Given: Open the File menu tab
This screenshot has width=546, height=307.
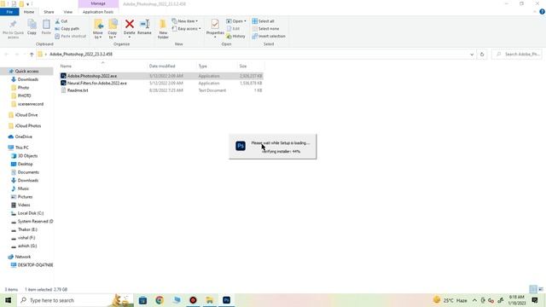Looking at the screenshot, I should pyautogui.click(x=9, y=12).
